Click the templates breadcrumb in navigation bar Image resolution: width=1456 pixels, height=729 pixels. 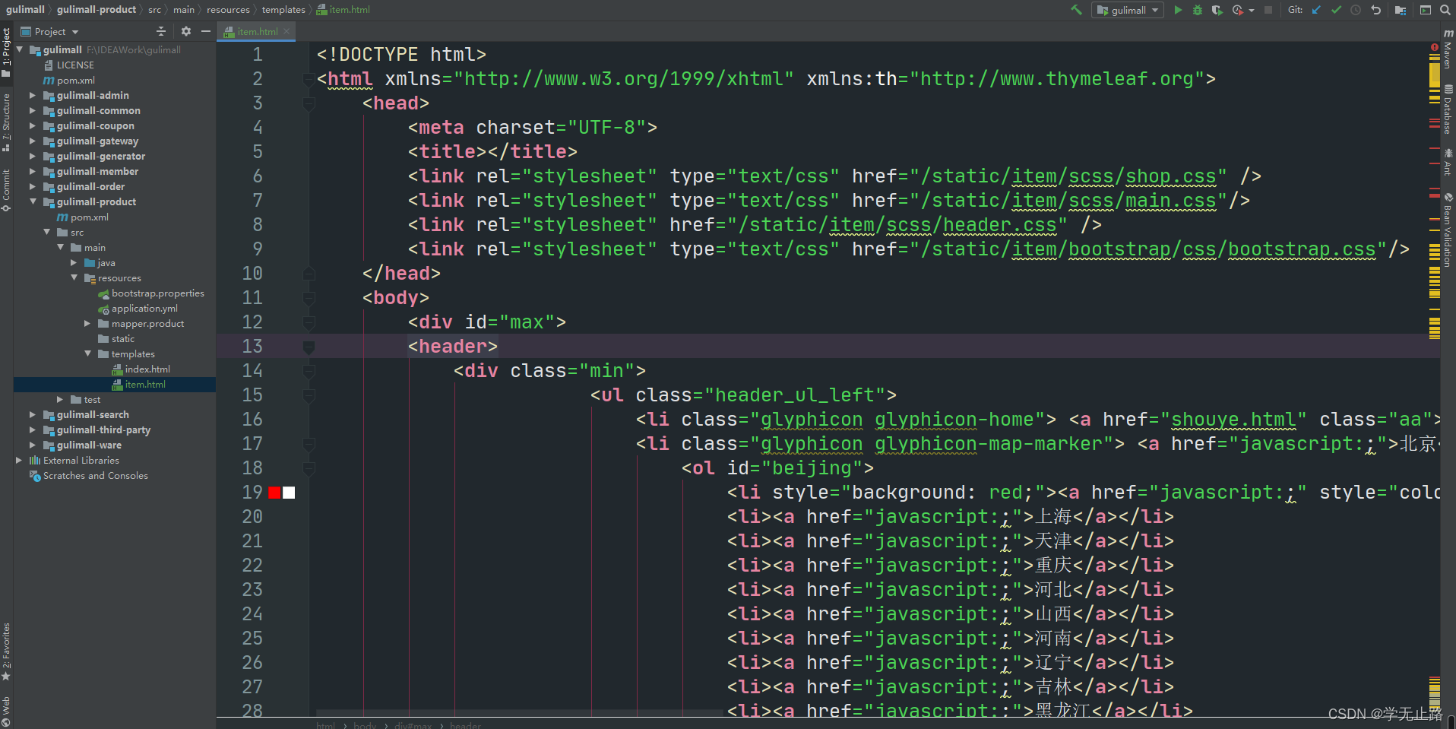point(283,9)
